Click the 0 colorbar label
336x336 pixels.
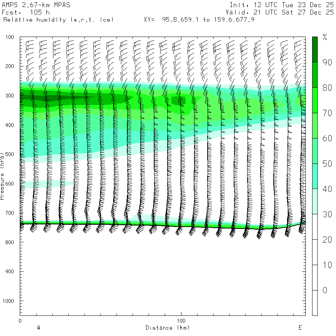pyautogui.click(x=325, y=290)
